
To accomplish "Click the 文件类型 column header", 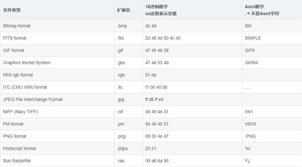I will pos(12,10).
